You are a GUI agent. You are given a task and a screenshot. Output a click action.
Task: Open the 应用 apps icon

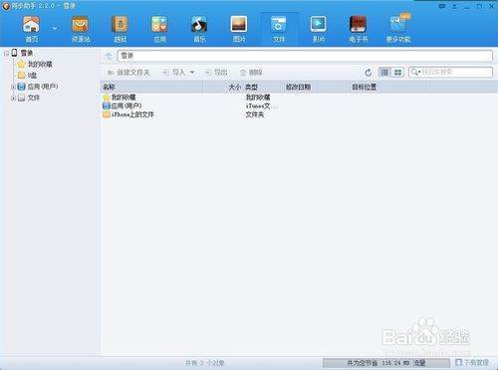(x=159, y=29)
